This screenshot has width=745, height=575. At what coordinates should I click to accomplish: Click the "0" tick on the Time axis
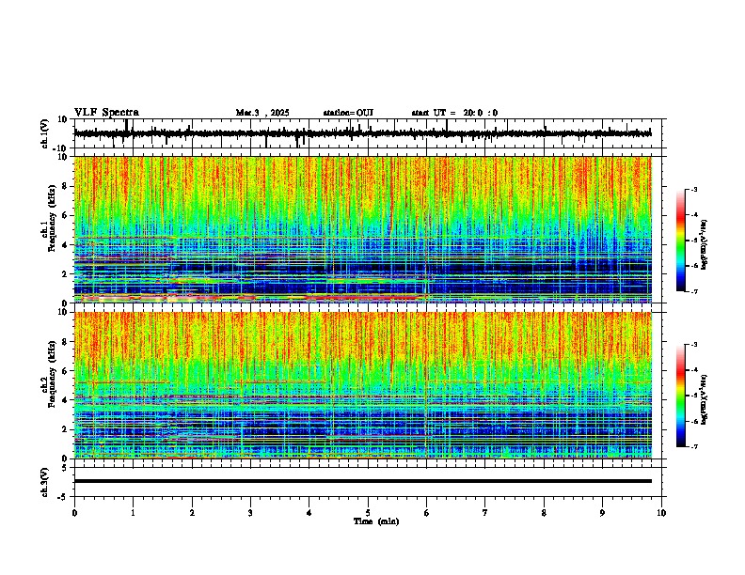click(74, 513)
